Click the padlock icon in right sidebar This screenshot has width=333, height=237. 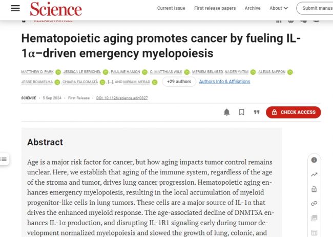pyautogui.click(x=314, y=189)
